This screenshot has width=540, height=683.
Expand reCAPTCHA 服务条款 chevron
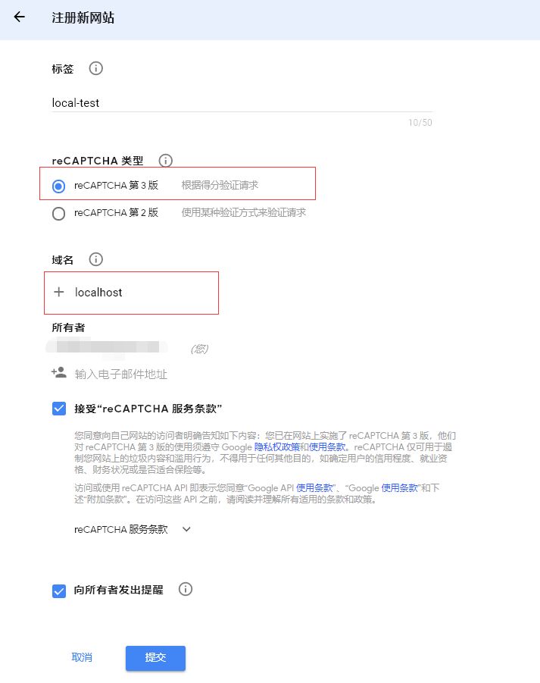tap(186, 529)
